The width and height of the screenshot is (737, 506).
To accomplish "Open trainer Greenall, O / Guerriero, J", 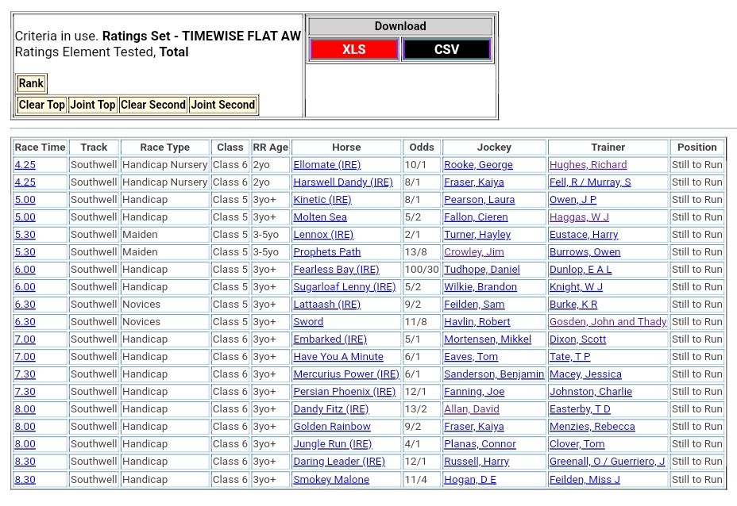I will click(x=607, y=462).
